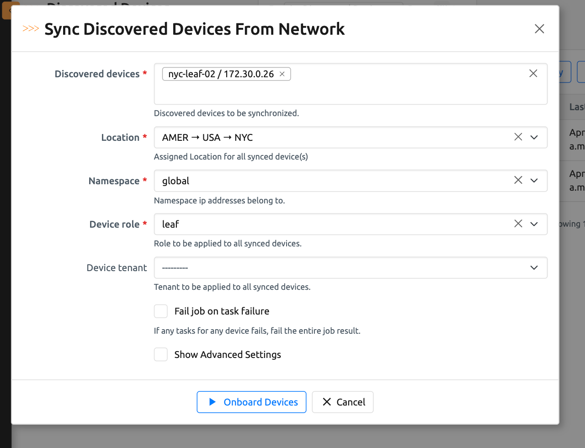585x448 pixels.
Task: Clear the Location field value
Action: click(x=518, y=137)
